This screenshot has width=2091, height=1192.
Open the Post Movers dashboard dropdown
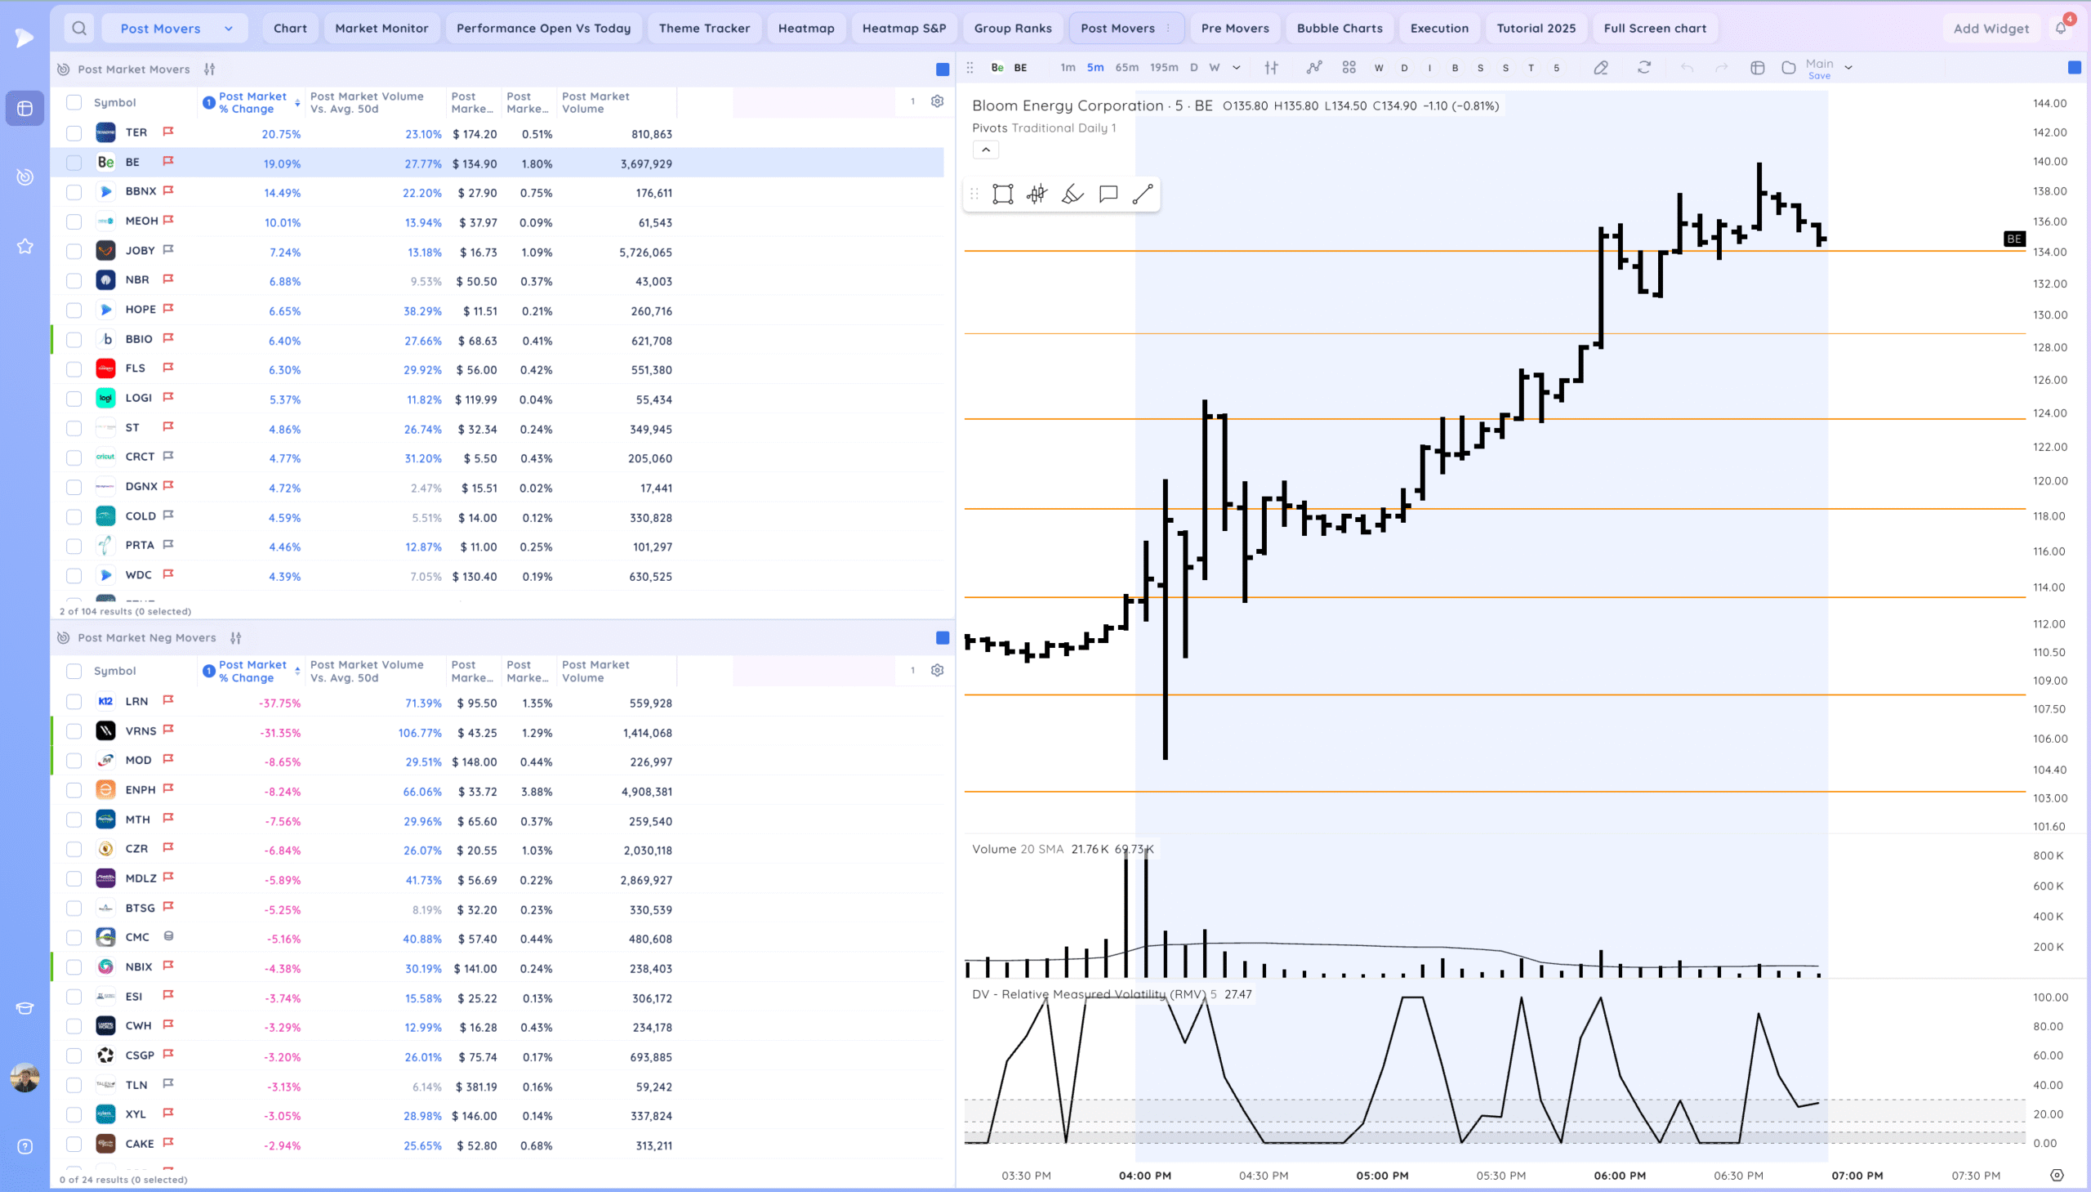point(174,29)
